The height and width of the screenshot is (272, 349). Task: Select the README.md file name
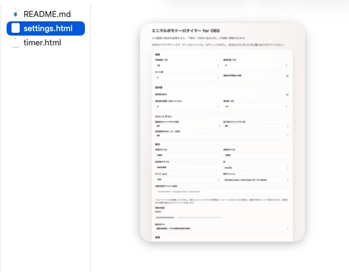[x=47, y=14]
